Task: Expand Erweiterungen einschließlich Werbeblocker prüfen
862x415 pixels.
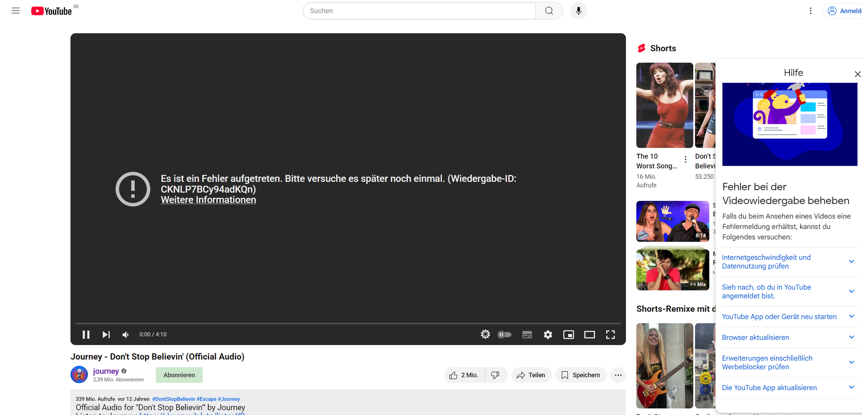Action: point(788,363)
